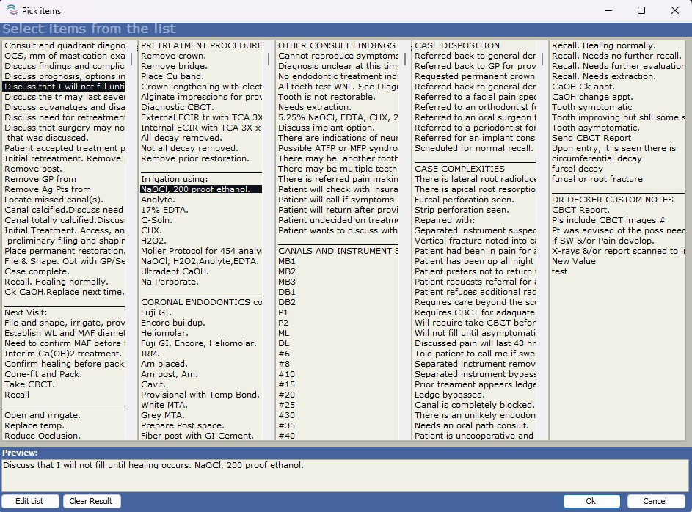Viewport: 692px width, 512px height.
Task: Click inside the Preview text box
Action: (x=345, y=475)
